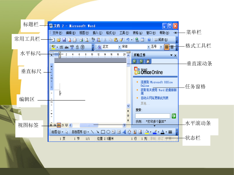This screenshot has height=175, width=234.
Task: Toggle 扩展 selection indicator in status bar
Action: pos(168,139)
